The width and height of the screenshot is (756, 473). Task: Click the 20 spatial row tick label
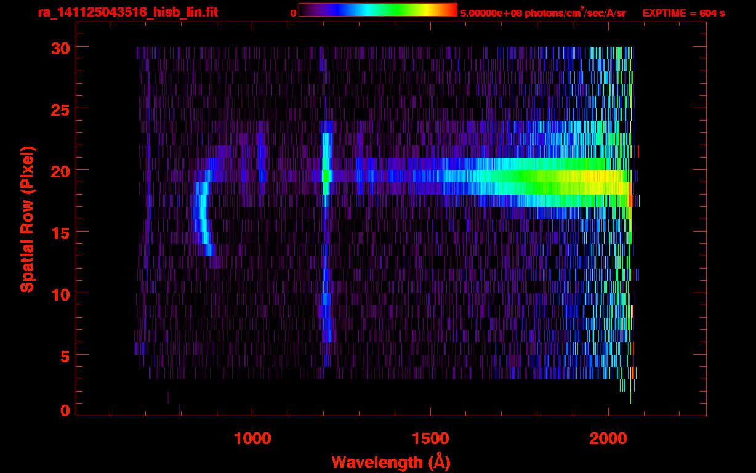[60, 171]
